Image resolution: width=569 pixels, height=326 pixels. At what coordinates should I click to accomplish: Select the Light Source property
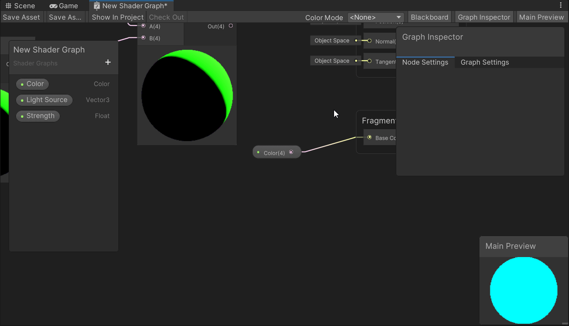point(44,100)
